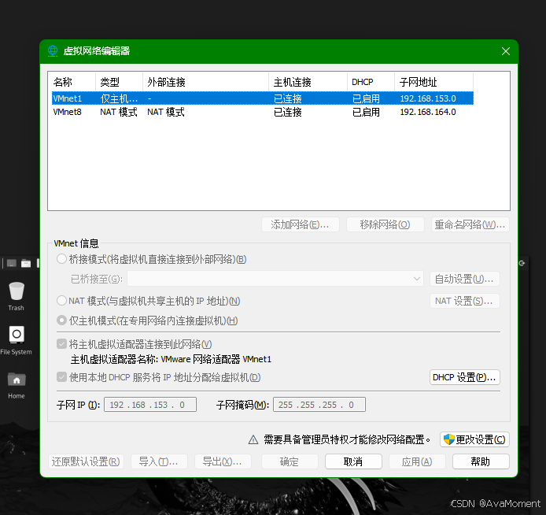Click 已连接 host cell of VMnet1 row
Screen dimensions: 546x515
click(x=288, y=98)
